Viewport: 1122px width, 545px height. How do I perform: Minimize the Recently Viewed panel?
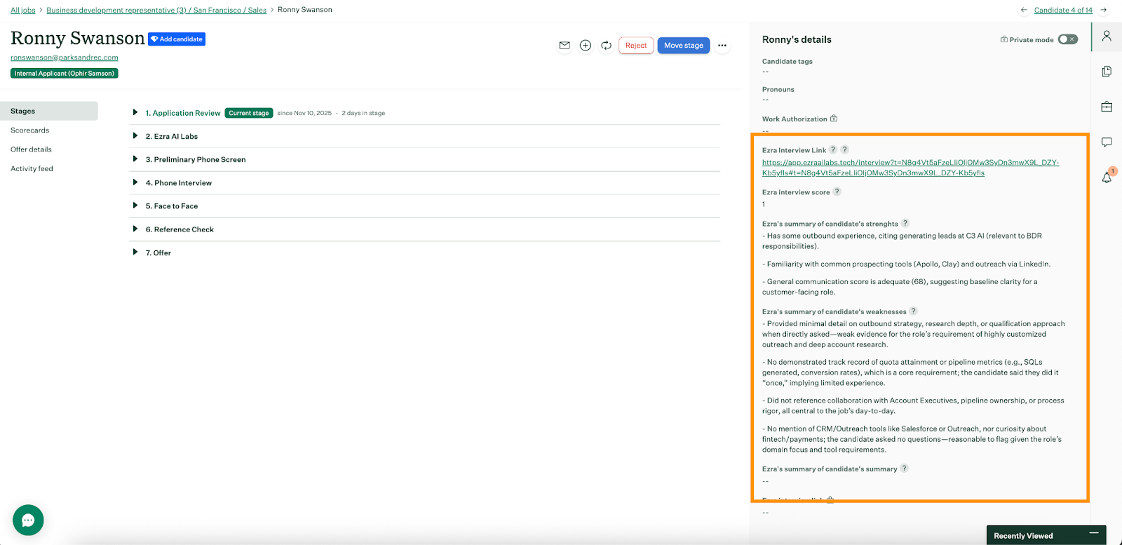(x=1093, y=534)
